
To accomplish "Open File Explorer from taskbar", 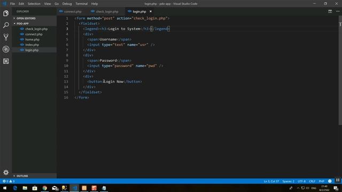I will pos(25,188).
